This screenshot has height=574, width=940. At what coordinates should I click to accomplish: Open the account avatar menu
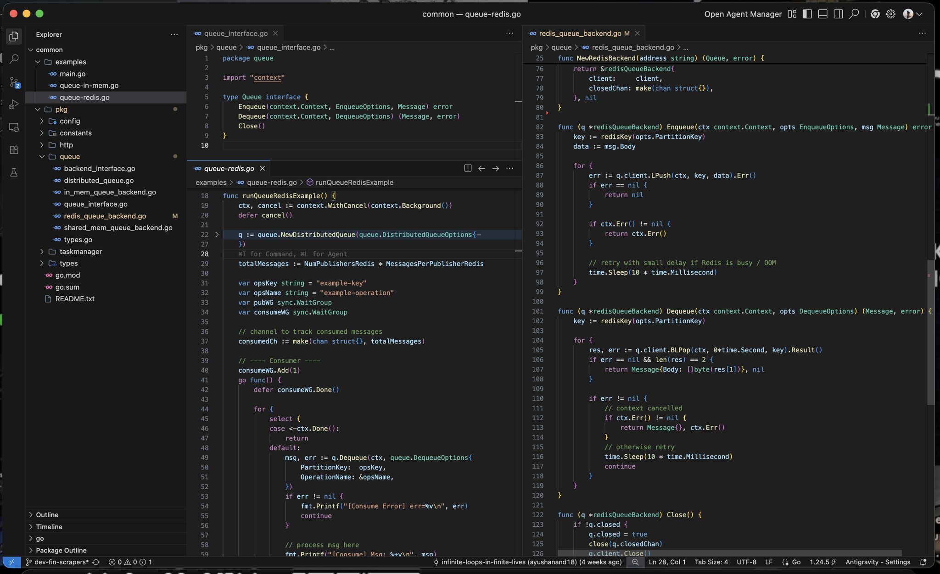pyautogui.click(x=912, y=14)
